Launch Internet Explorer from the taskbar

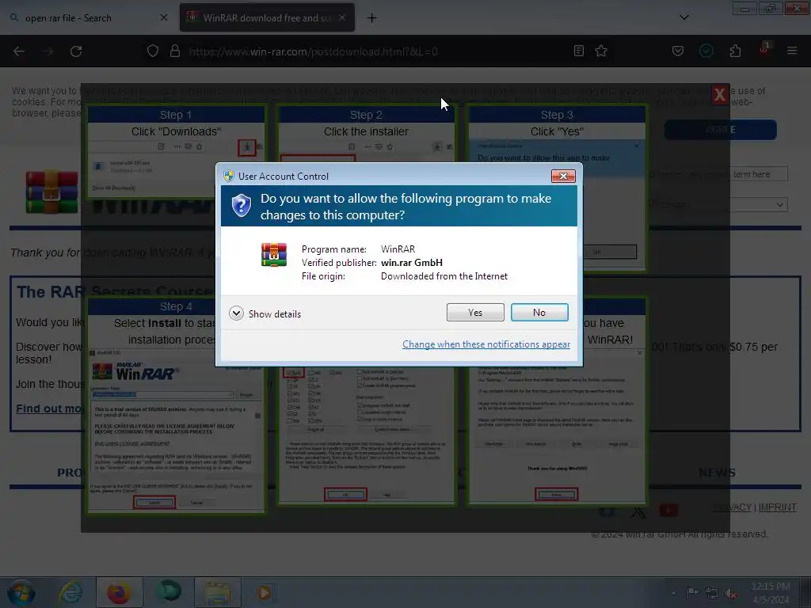(x=70, y=592)
